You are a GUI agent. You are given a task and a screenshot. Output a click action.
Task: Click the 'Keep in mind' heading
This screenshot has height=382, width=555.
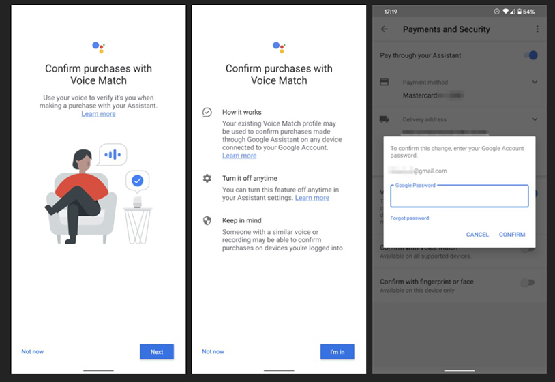pos(242,220)
